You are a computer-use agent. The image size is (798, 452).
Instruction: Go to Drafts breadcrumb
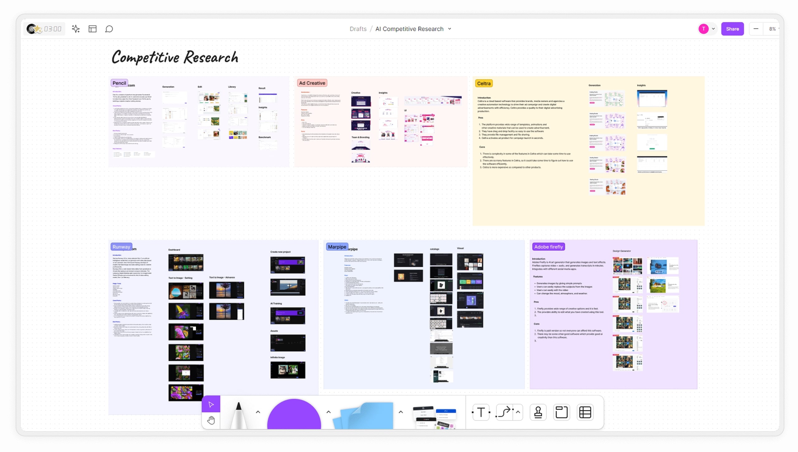pyautogui.click(x=358, y=29)
